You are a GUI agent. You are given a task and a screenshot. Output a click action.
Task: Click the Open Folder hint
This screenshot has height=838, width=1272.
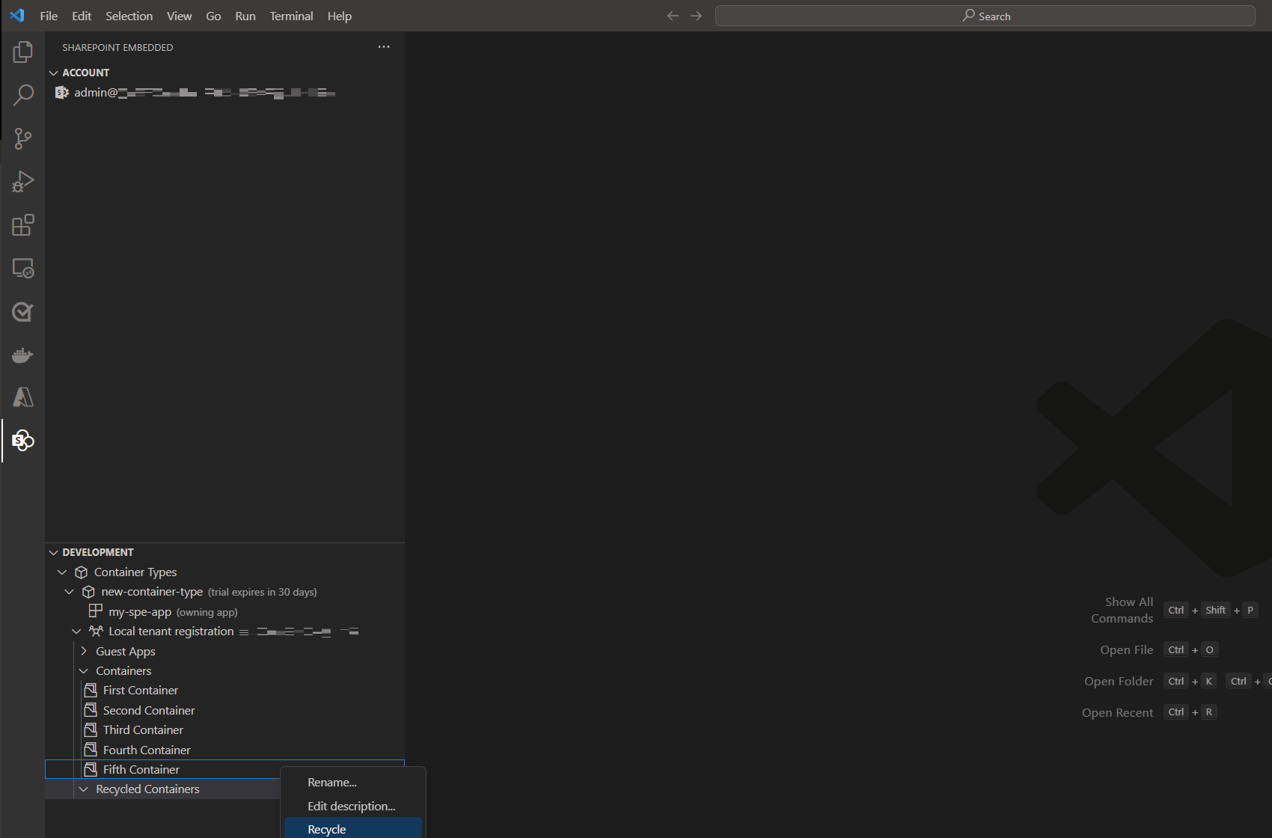pyautogui.click(x=1119, y=681)
